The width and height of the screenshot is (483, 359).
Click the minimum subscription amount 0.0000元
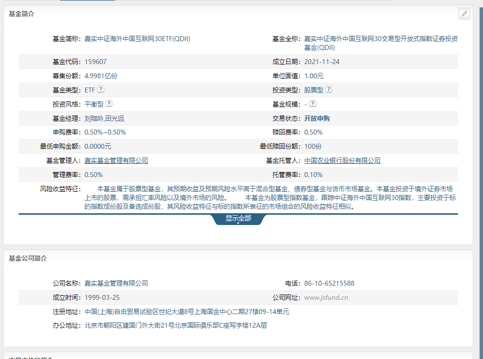point(98,147)
